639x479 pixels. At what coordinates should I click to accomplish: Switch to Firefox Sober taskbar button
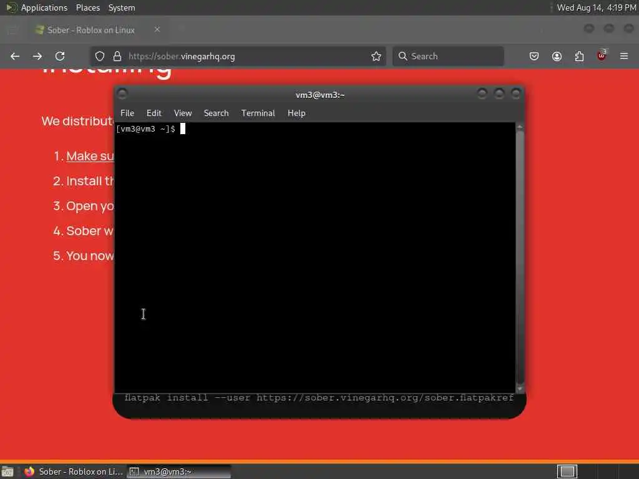(74, 472)
